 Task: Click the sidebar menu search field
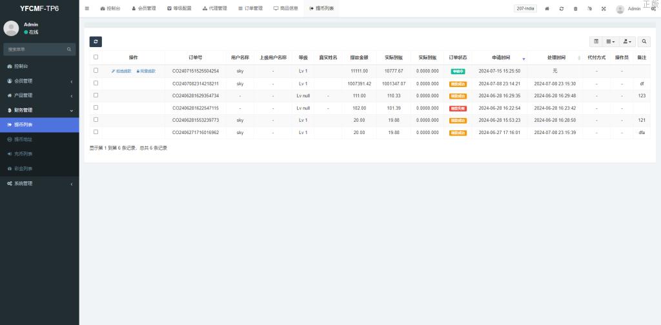(36, 49)
